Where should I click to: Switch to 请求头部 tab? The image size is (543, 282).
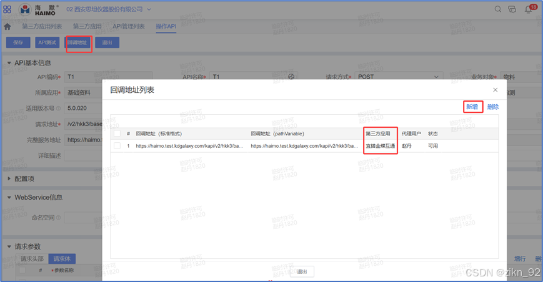point(32,259)
